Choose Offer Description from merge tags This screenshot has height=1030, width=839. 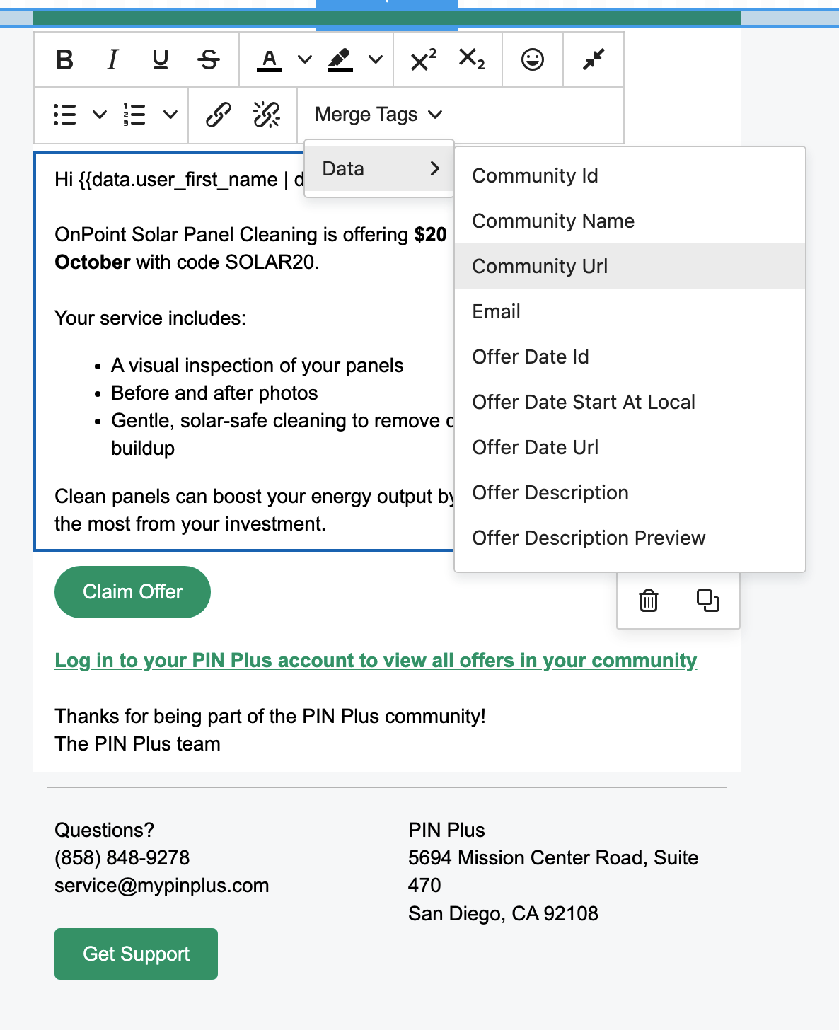pyautogui.click(x=550, y=492)
